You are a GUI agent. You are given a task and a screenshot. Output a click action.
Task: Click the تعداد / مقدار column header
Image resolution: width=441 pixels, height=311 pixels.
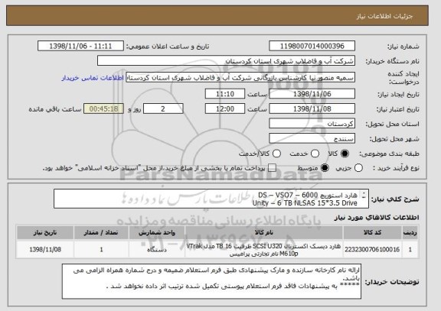[x=101, y=233]
